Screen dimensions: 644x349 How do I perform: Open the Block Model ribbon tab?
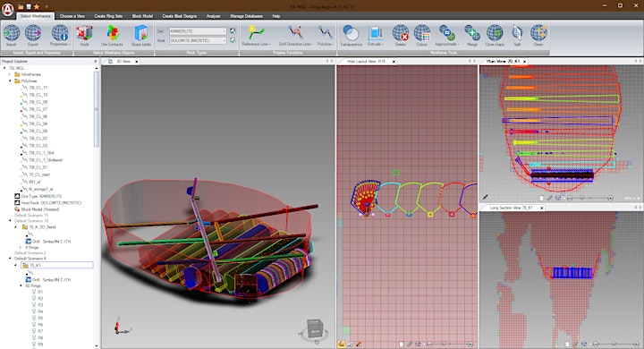coord(142,16)
